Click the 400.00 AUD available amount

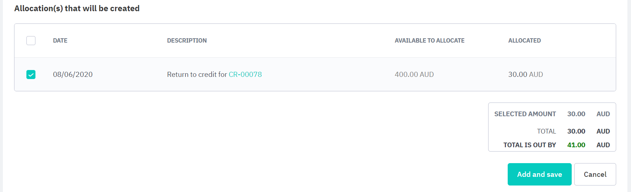click(414, 74)
